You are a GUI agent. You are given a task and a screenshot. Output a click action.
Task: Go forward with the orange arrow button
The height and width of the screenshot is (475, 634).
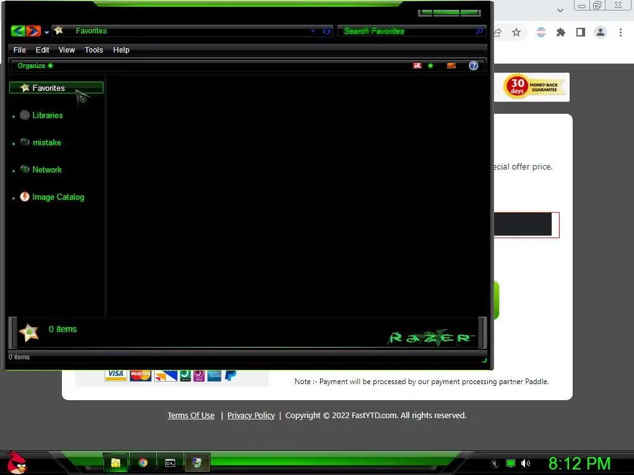(x=33, y=31)
